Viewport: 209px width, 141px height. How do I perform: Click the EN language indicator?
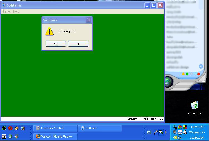click(149, 132)
